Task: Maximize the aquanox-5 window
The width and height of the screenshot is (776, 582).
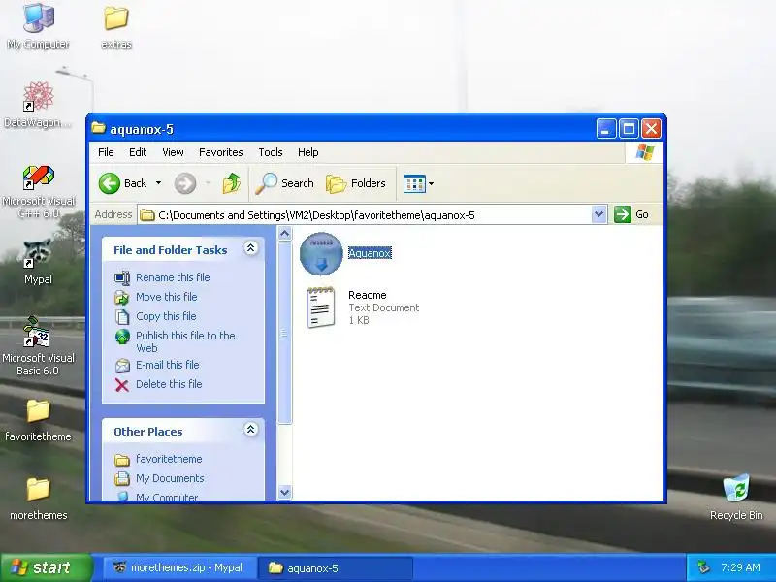Action: 629,129
